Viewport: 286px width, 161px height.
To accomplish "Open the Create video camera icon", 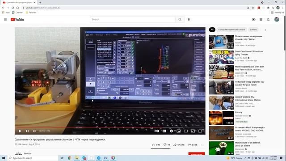I will coord(254,20).
